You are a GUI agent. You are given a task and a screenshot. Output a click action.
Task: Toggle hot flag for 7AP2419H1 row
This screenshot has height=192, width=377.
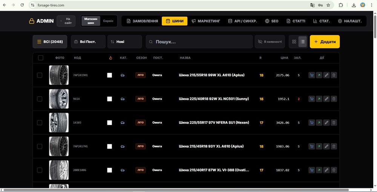tap(109, 75)
